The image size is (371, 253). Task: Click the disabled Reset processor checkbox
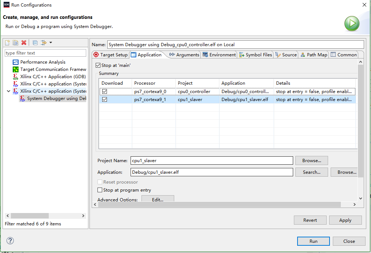[x=100, y=182]
